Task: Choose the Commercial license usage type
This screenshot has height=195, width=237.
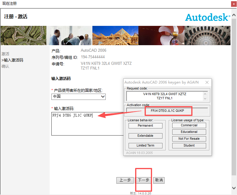Action: click(189, 125)
